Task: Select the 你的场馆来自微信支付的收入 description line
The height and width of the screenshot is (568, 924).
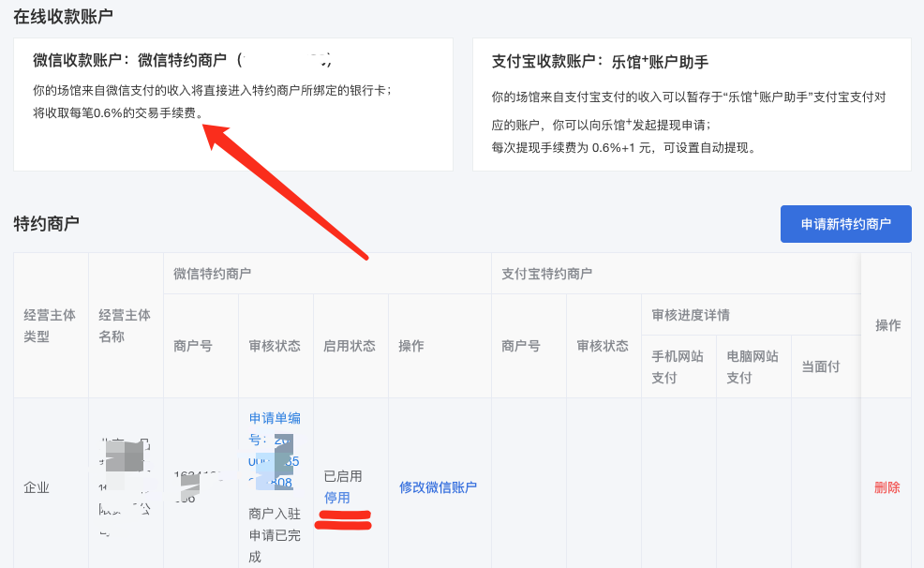Action: tap(213, 90)
